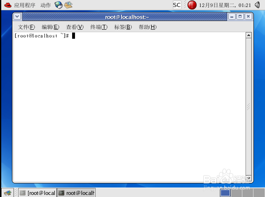Launch the email client icon

pos(68,5)
